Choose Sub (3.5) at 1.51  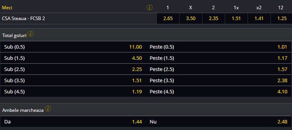[x=73, y=80]
